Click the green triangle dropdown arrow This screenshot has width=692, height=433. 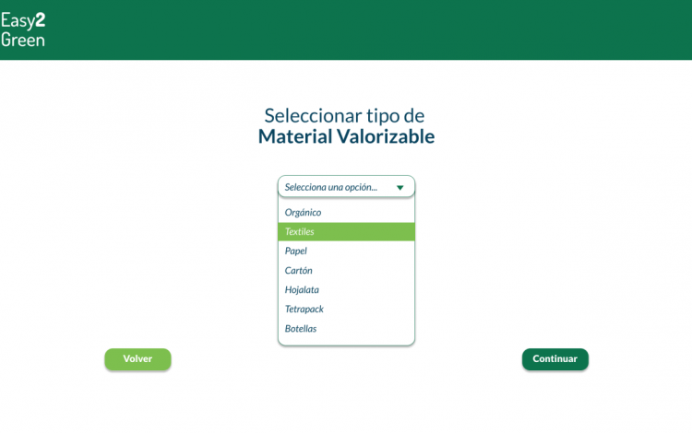tap(400, 188)
